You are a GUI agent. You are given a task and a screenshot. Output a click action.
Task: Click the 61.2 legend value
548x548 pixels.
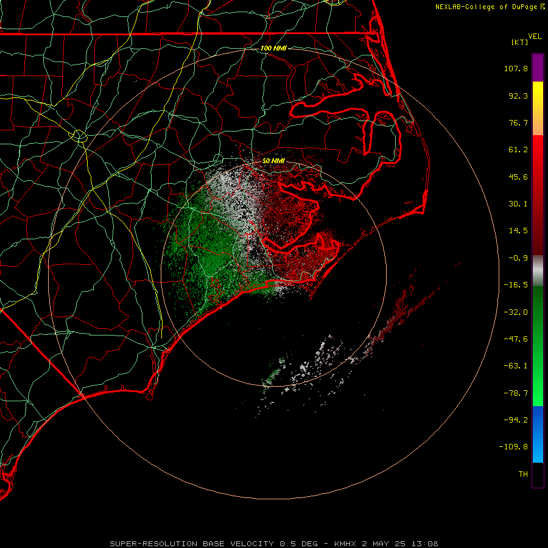click(518, 150)
